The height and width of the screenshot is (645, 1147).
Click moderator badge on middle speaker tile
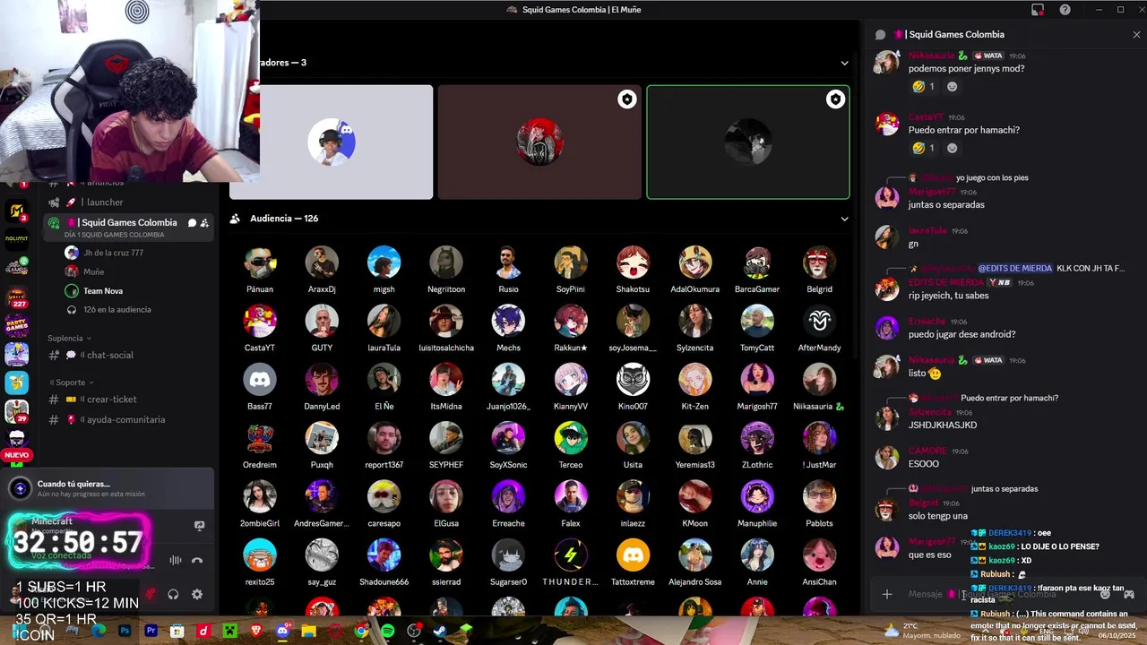tap(627, 99)
